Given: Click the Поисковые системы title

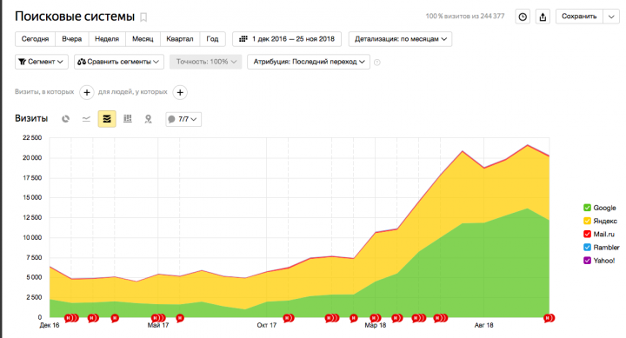Looking at the screenshot, I should (x=75, y=17).
